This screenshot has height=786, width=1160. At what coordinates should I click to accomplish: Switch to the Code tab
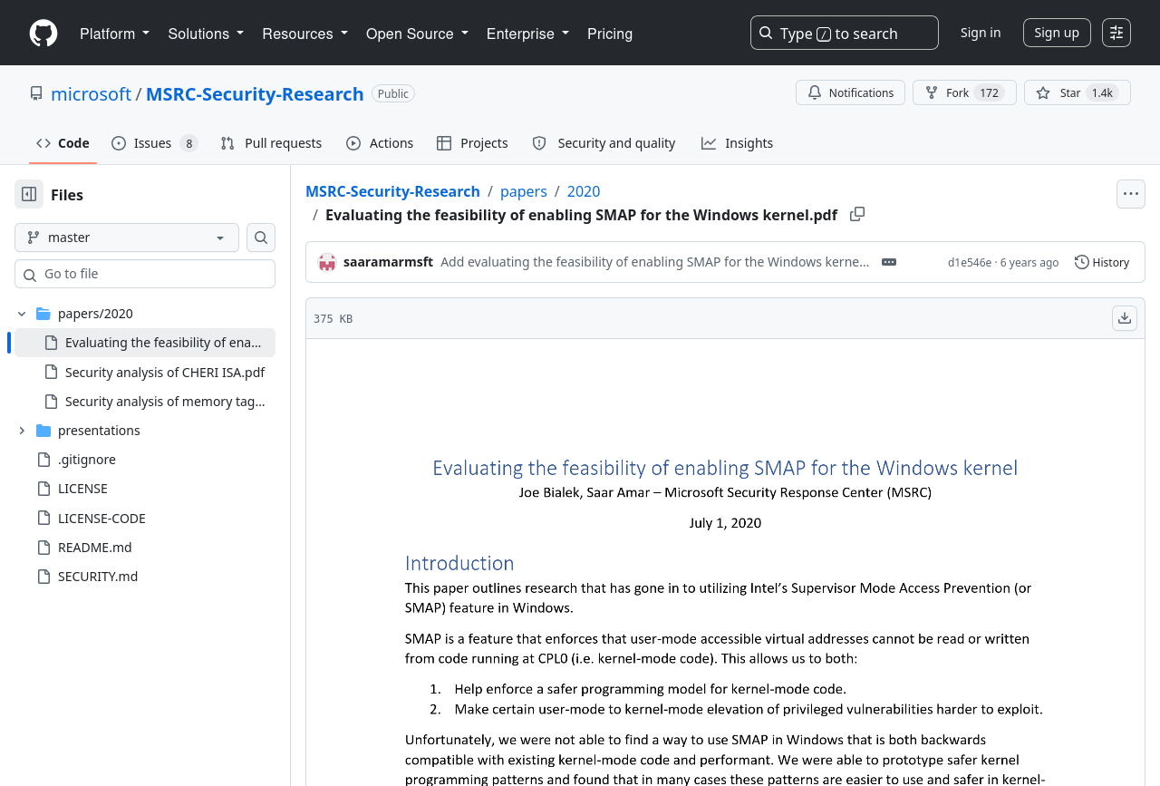coord(63,143)
